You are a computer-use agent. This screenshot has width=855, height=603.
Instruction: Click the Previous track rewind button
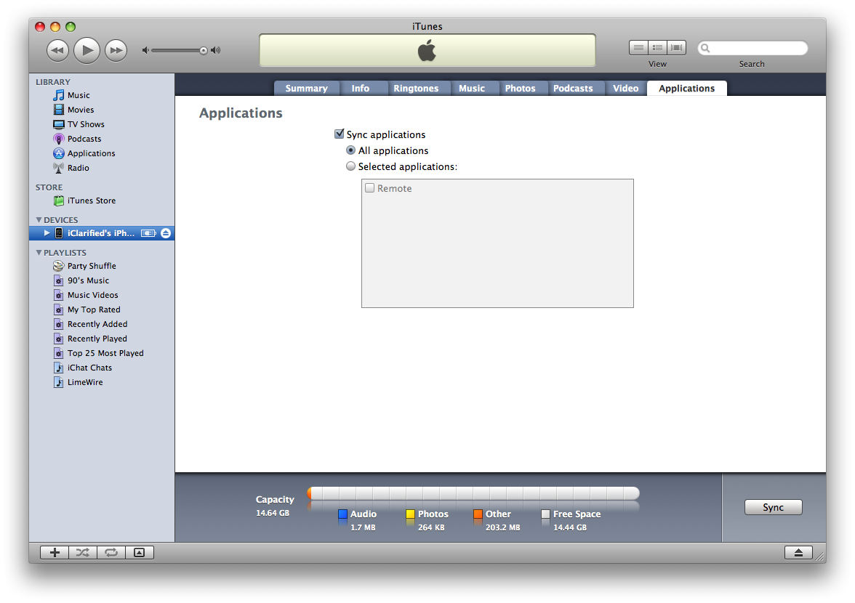point(58,51)
